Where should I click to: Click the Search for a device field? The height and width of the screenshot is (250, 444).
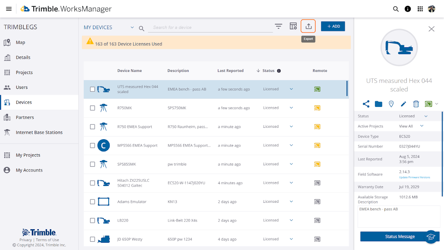point(211,27)
